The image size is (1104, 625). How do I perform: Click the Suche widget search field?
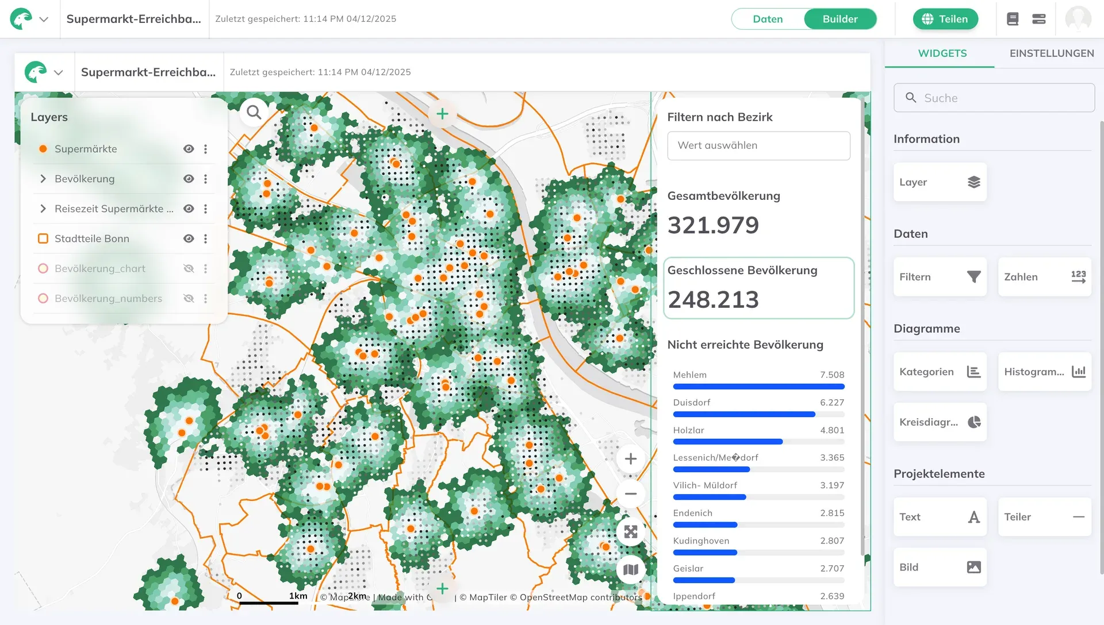coord(994,98)
